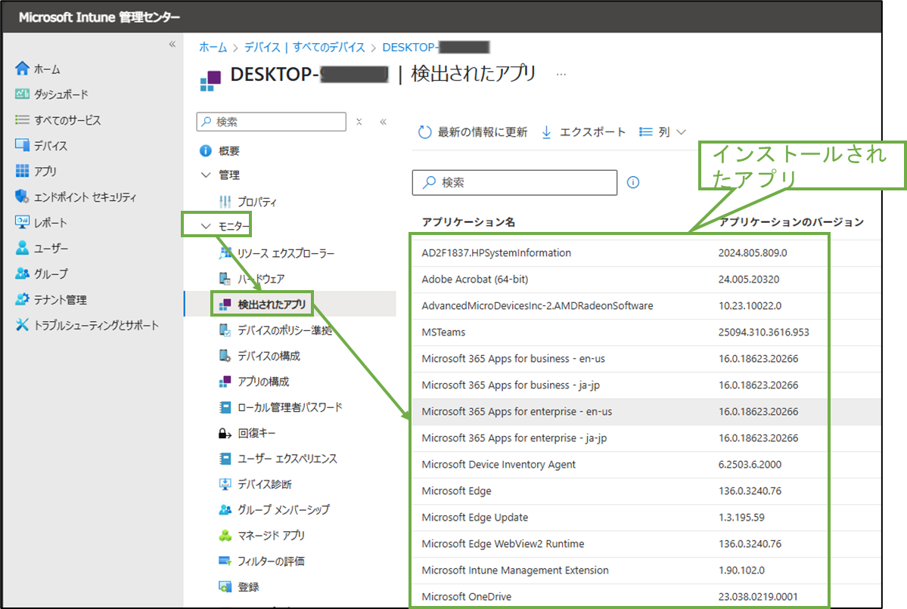Viewport: 907px width, 609px height.
Task: Select Adobe Acrobat (64-bit) row
Action: [x=646, y=279]
